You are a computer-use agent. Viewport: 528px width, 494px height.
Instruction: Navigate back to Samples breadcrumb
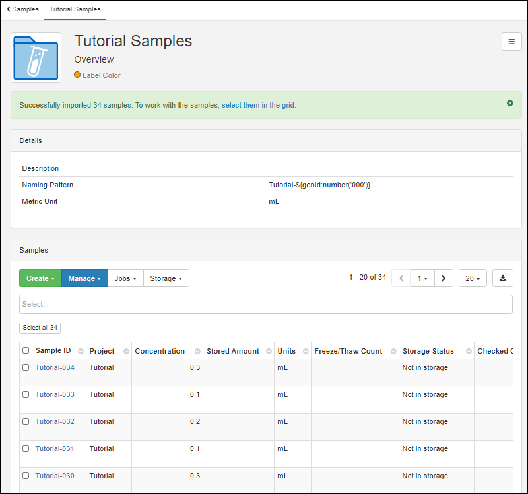pyautogui.click(x=22, y=9)
